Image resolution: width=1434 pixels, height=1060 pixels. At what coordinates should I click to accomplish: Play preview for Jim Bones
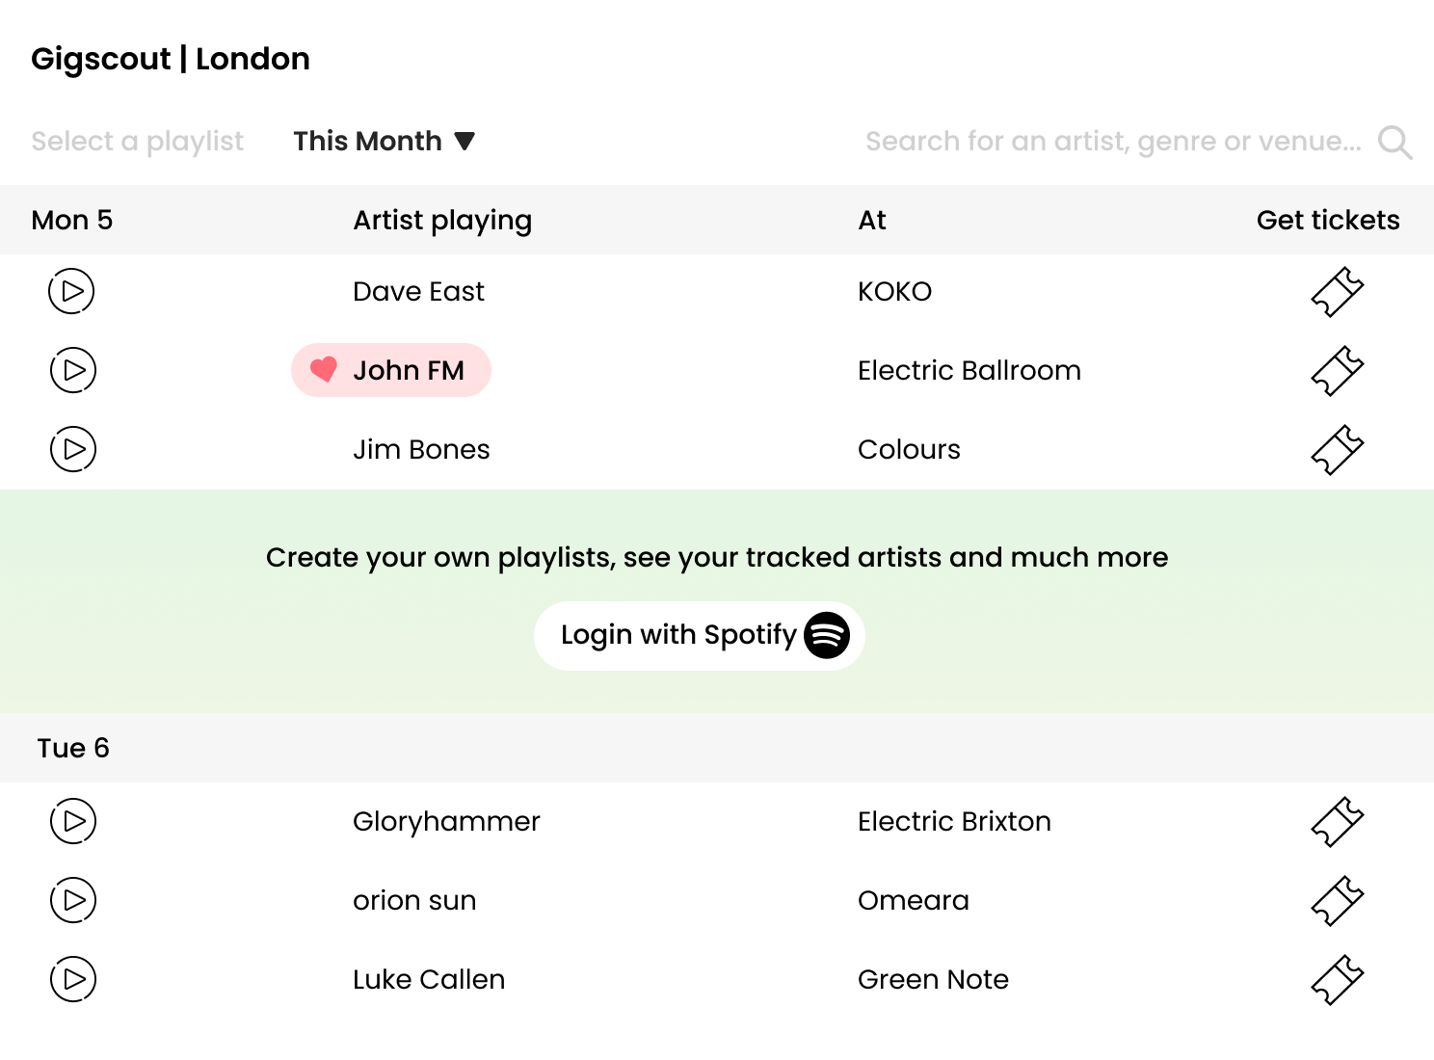[72, 449]
